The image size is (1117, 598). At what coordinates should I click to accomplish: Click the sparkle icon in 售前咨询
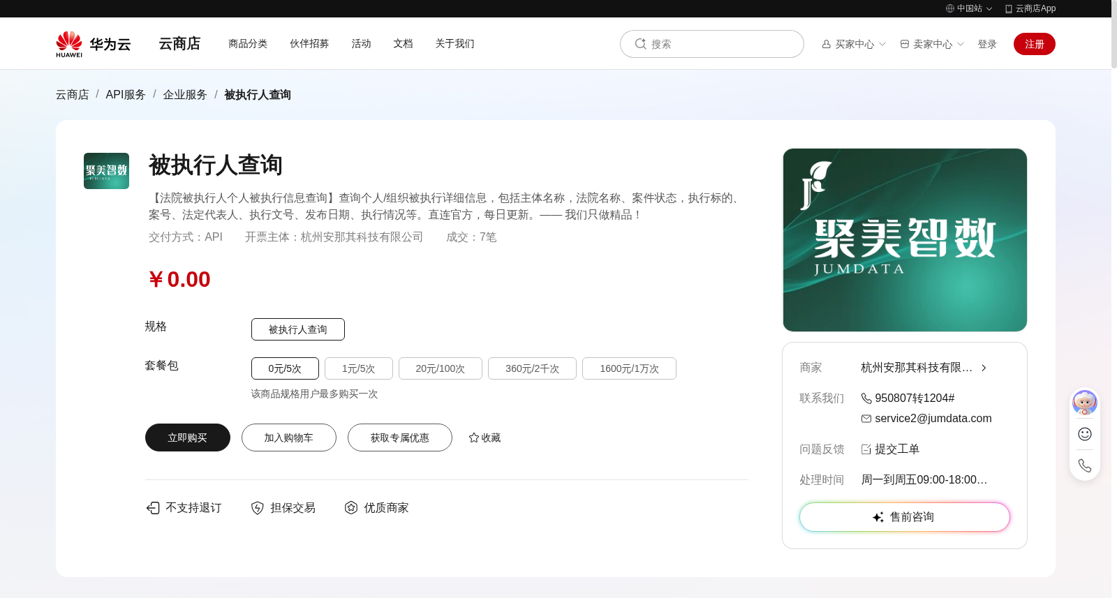(878, 517)
